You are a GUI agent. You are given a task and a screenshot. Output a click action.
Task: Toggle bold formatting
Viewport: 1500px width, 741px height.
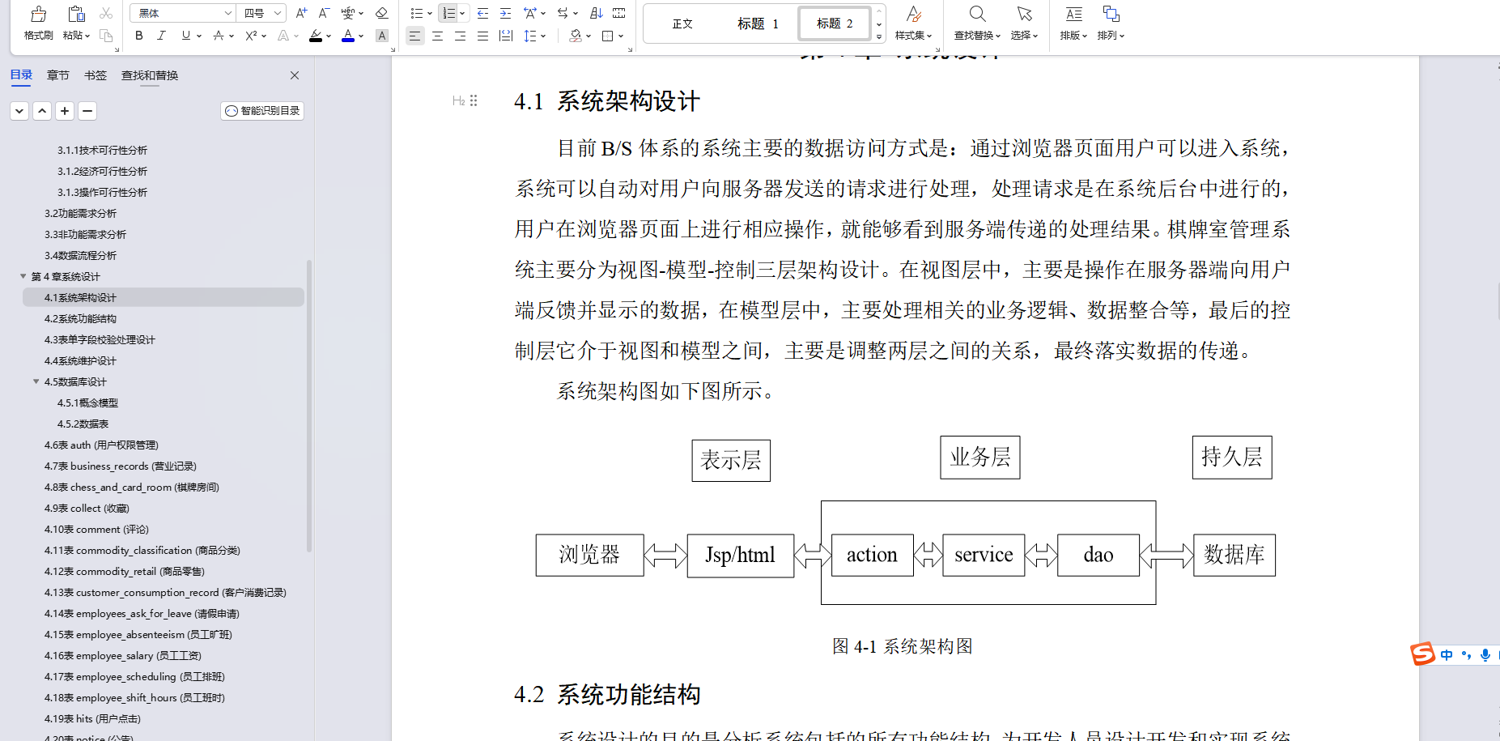[139, 36]
